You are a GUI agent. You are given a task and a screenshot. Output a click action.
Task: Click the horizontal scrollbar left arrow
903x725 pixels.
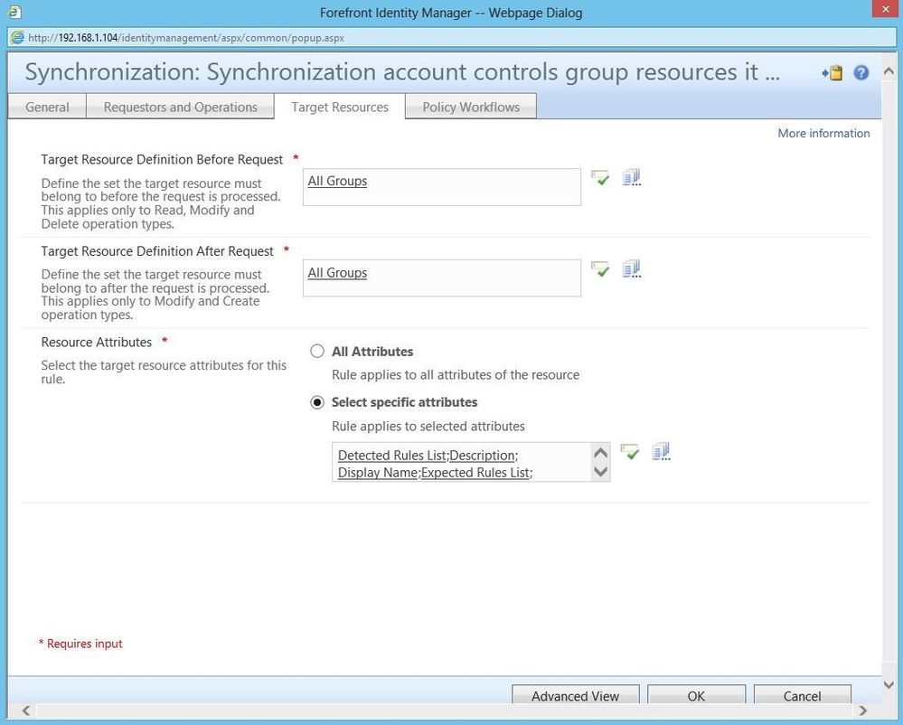point(26,710)
